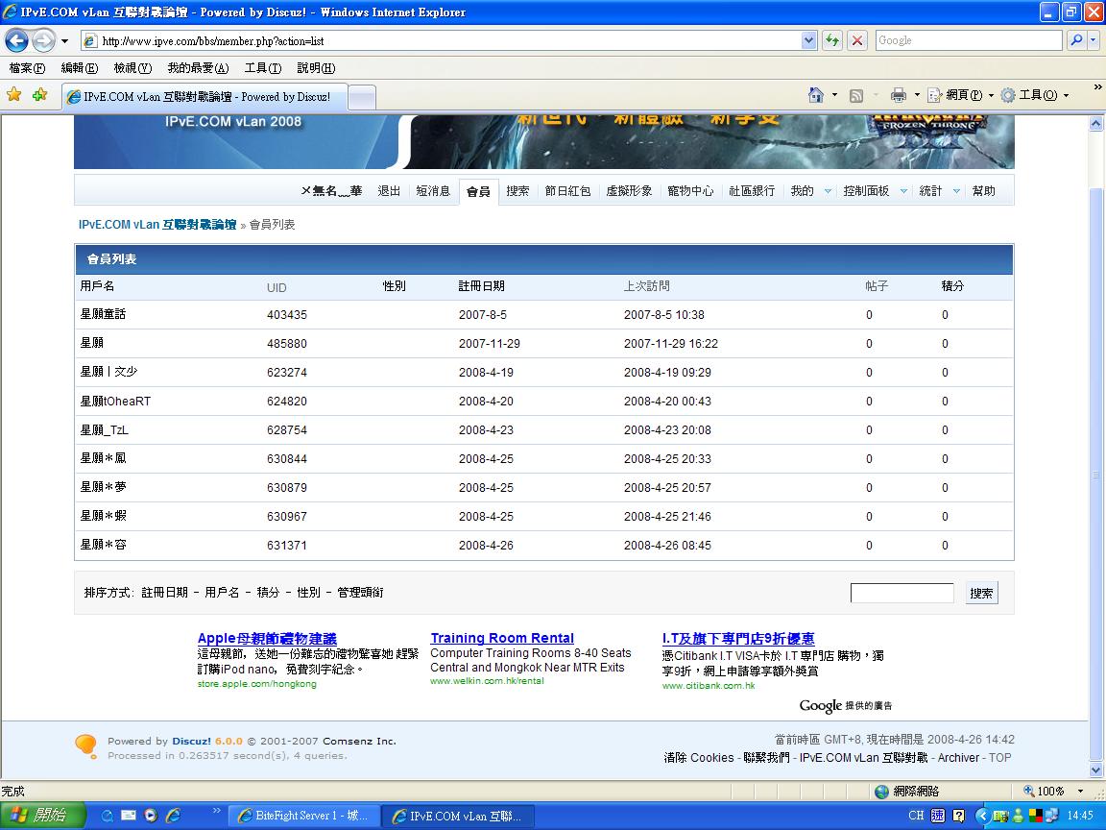Open the Favorites Center star icon
This screenshot has width=1106, height=830.
[13, 95]
